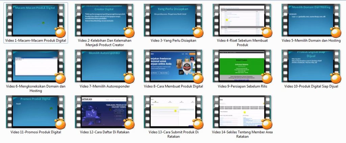Image resolution: width=346 pixels, height=143 pixels.
Task: Select Video 6-Mengkoneksikan Domain dan Hosting icon
Action: point(35,66)
